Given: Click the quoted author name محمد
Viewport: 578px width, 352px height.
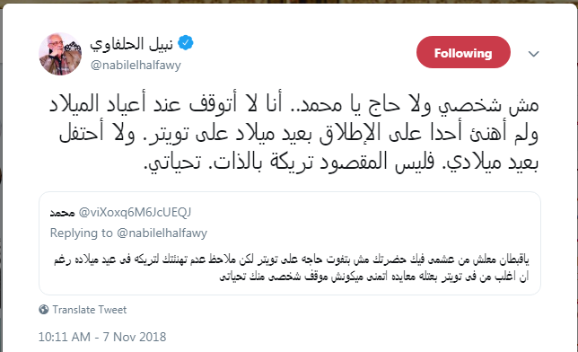Looking at the screenshot, I should tap(62, 213).
